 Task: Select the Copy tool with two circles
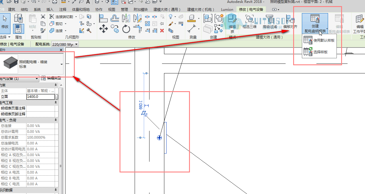click(x=115, y=29)
